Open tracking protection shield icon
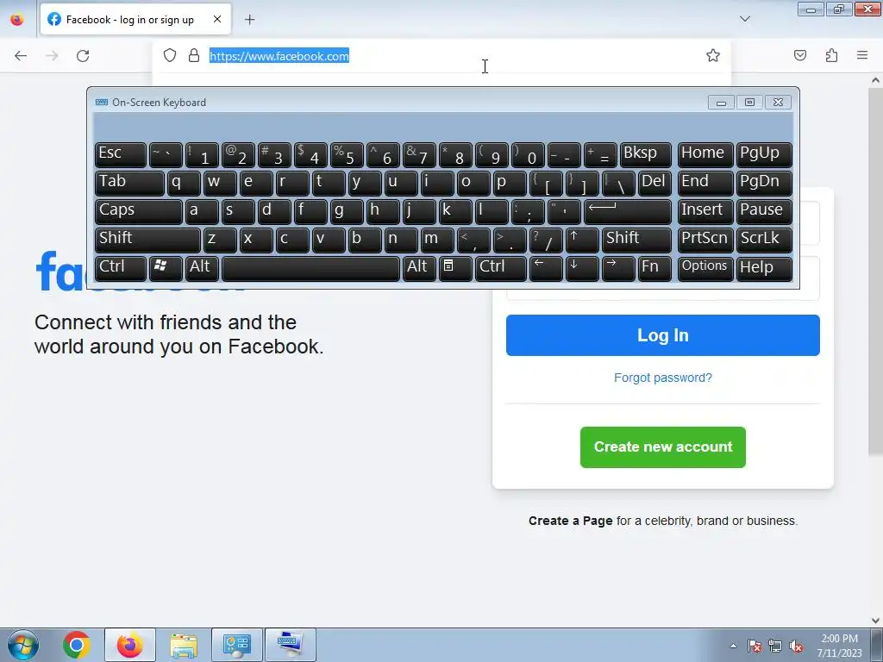The height and width of the screenshot is (662, 883). pos(170,55)
